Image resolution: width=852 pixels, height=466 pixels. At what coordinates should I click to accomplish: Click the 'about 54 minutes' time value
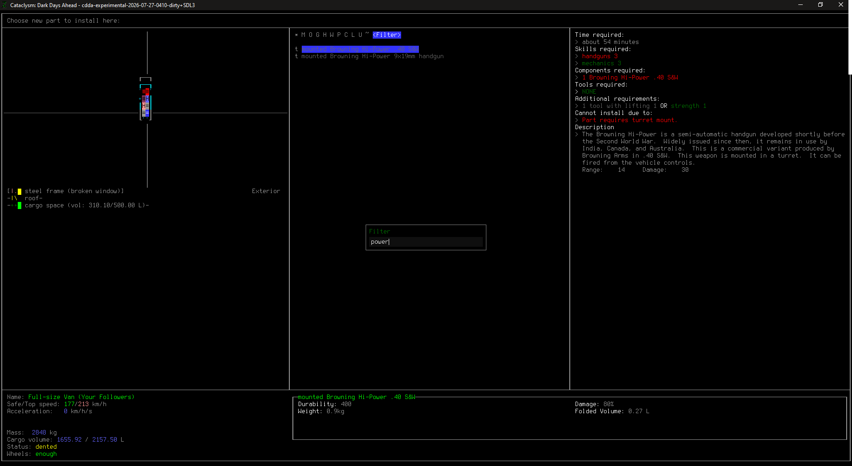click(611, 42)
